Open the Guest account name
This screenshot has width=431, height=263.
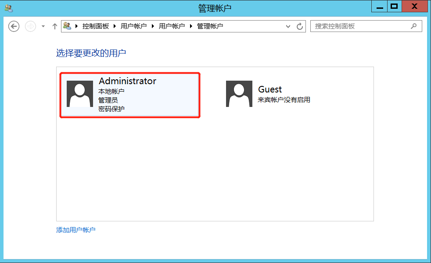270,89
